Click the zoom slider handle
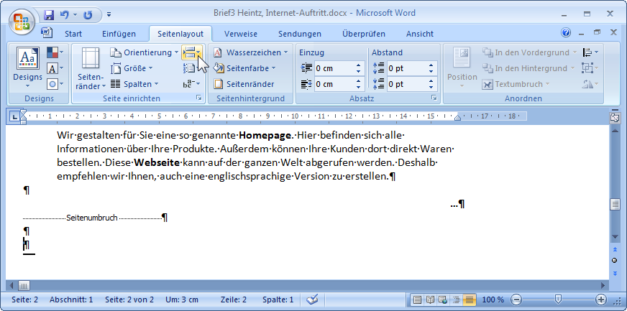 click(558, 300)
